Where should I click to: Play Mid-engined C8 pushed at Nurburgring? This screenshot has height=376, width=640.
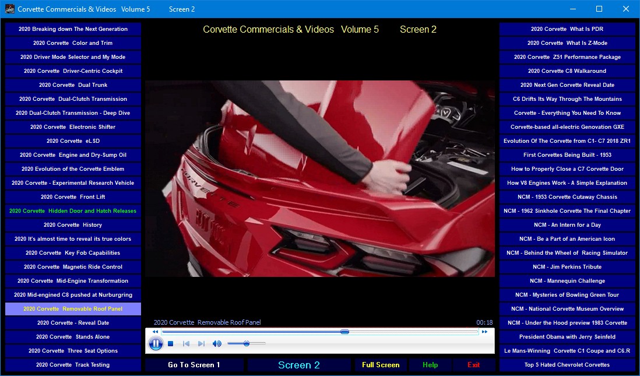(x=73, y=295)
